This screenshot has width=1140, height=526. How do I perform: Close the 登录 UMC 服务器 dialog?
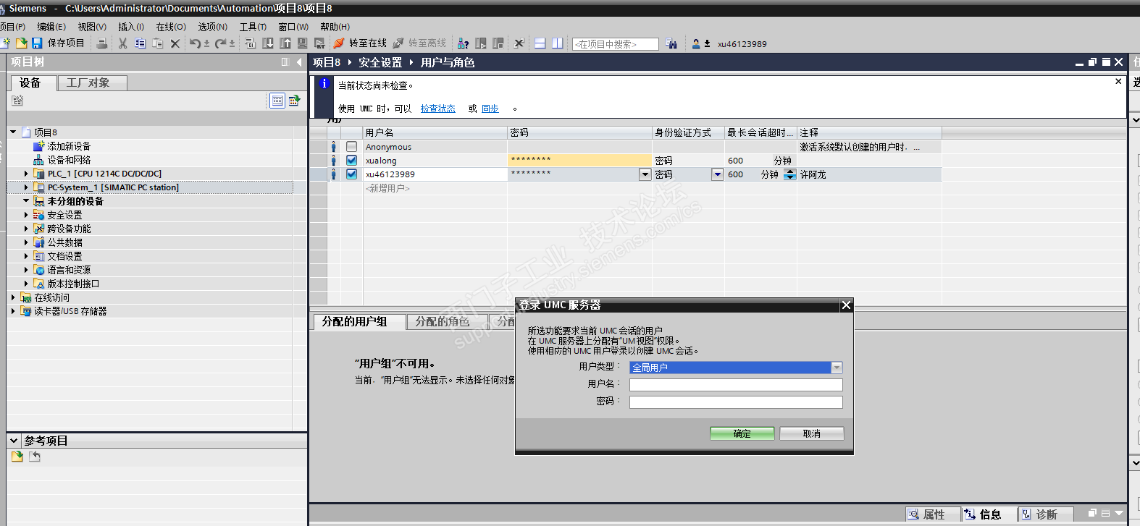(x=846, y=305)
